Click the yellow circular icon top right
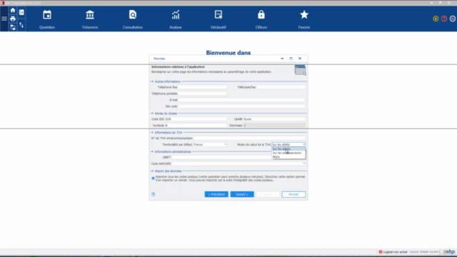Viewport: 457px width, 257px height. (436, 19)
